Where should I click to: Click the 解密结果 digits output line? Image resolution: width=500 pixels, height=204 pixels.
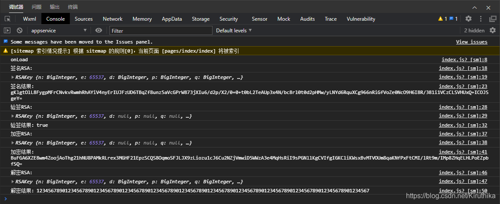(x=190, y=191)
